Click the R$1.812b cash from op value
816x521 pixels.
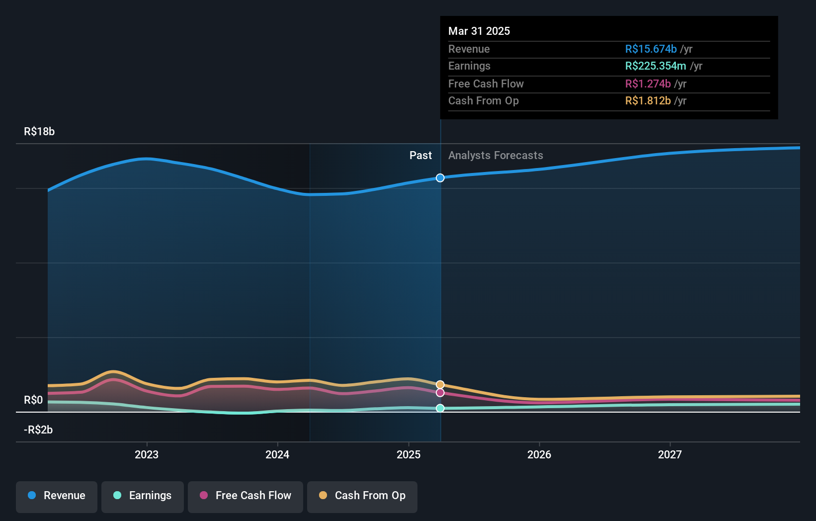[648, 101]
